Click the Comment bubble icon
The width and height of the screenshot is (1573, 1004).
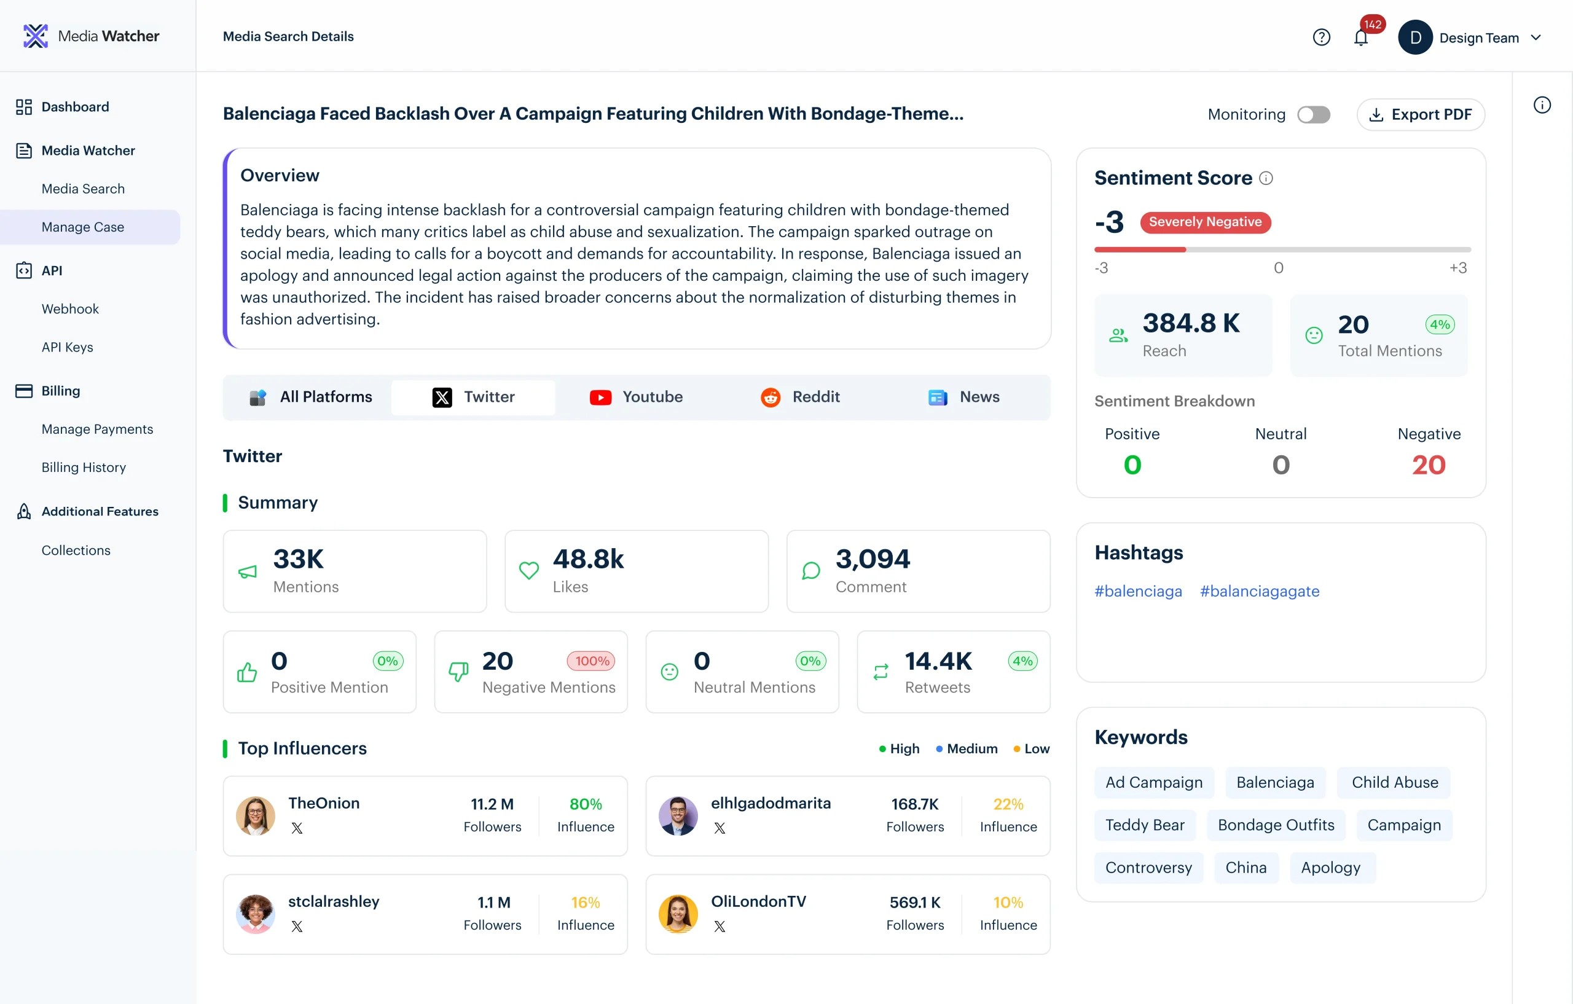click(810, 570)
